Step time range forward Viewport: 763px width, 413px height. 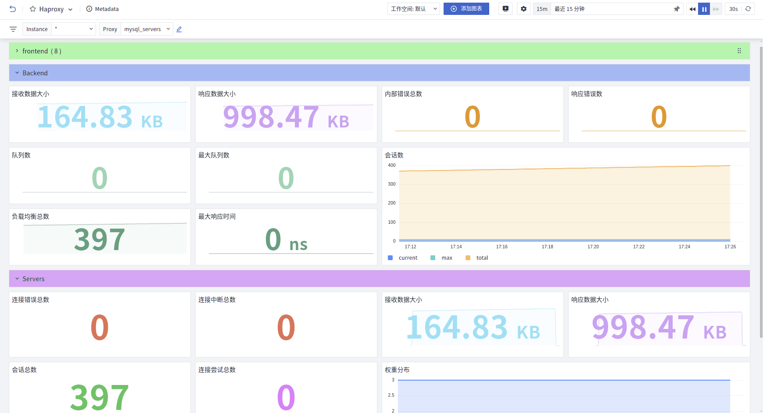[x=716, y=9]
